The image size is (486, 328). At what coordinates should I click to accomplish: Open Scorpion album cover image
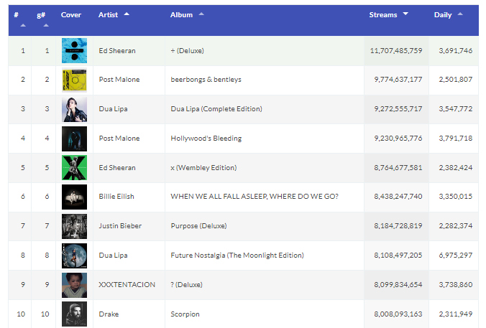(x=74, y=314)
